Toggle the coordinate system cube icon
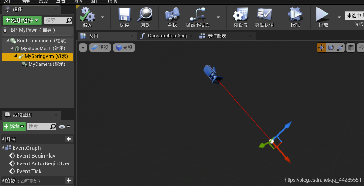This screenshot has height=186, width=364. [351, 48]
